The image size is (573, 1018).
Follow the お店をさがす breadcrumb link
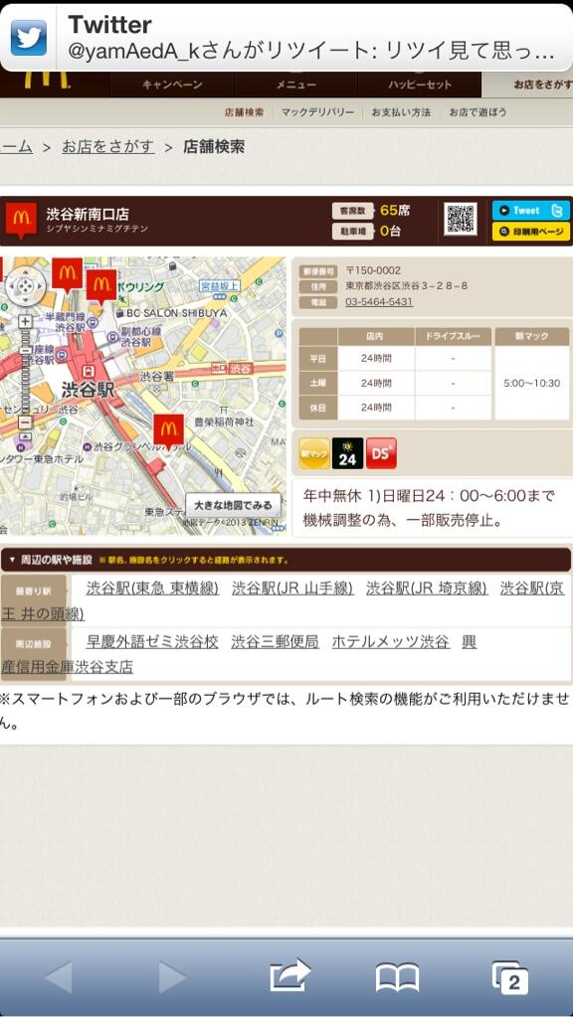[107, 147]
